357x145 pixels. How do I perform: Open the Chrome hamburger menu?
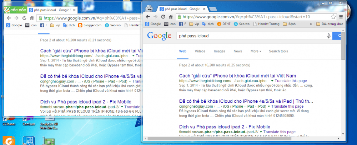point(341,17)
